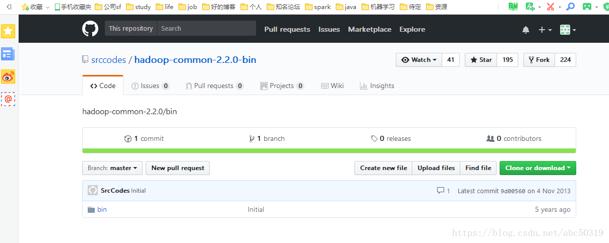Focus the Search input field
Screen dimensions: 609x243
[206, 29]
